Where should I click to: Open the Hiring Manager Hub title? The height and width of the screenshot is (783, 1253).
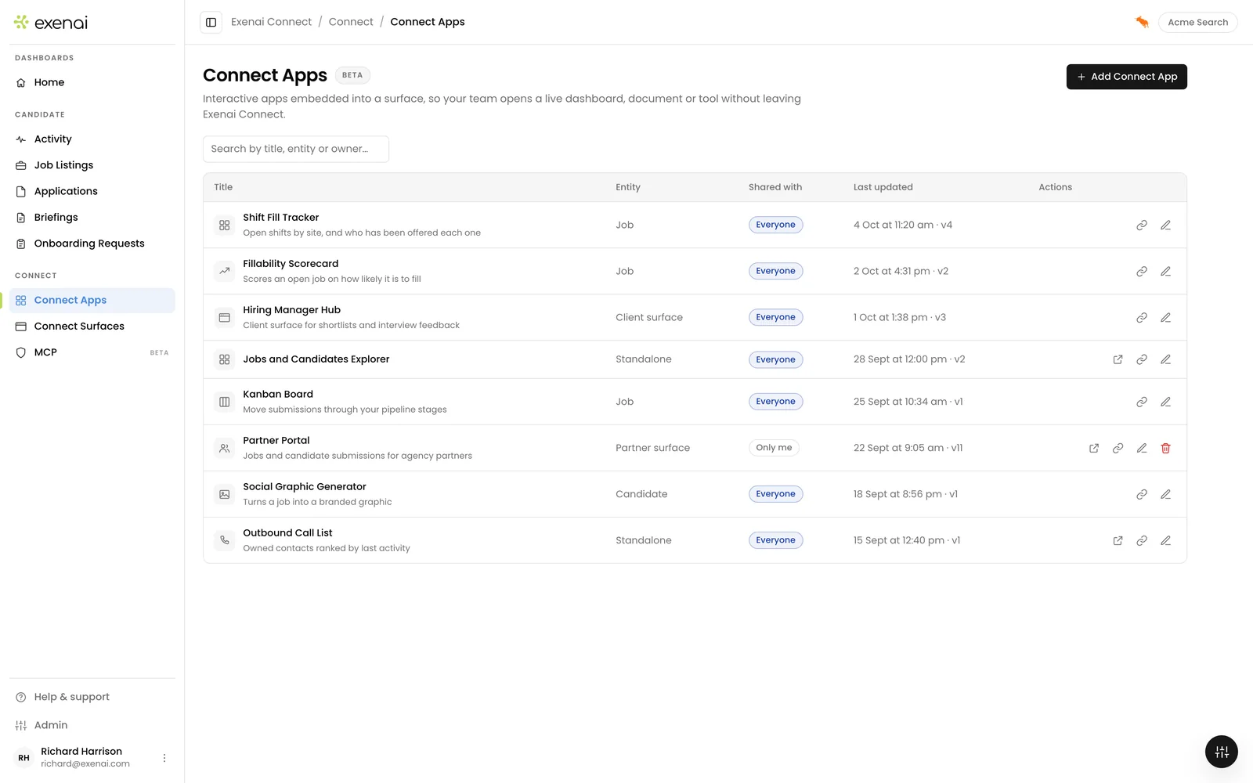pos(291,310)
